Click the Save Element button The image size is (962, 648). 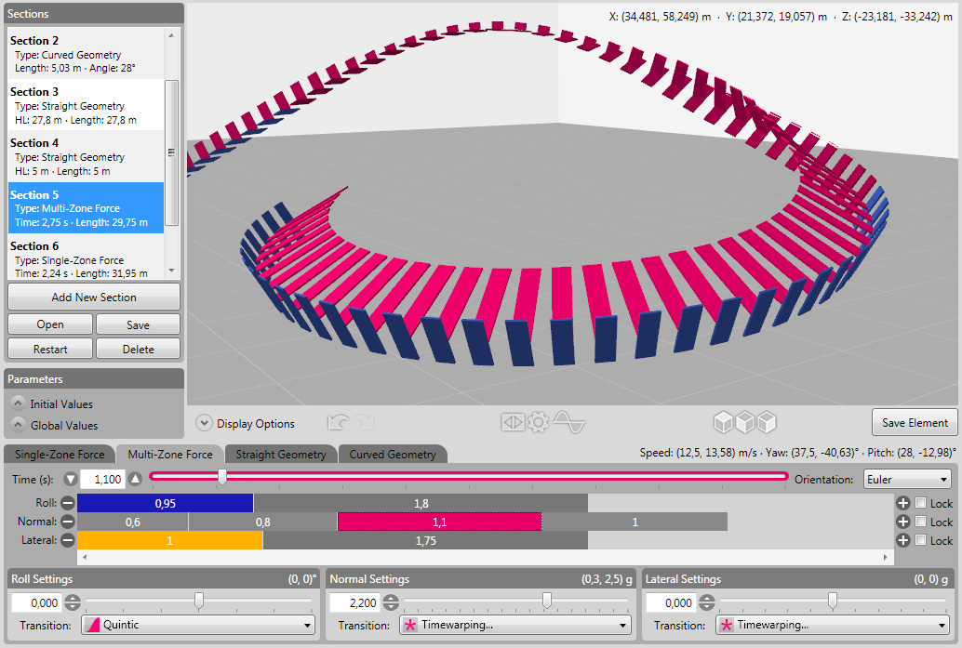pyautogui.click(x=915, y=422)
